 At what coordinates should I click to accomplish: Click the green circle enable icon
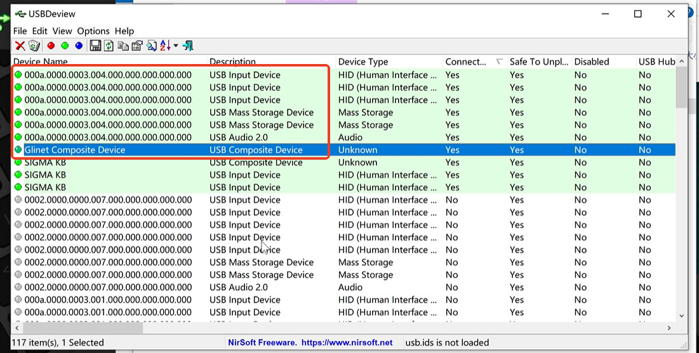pos(65,46)
